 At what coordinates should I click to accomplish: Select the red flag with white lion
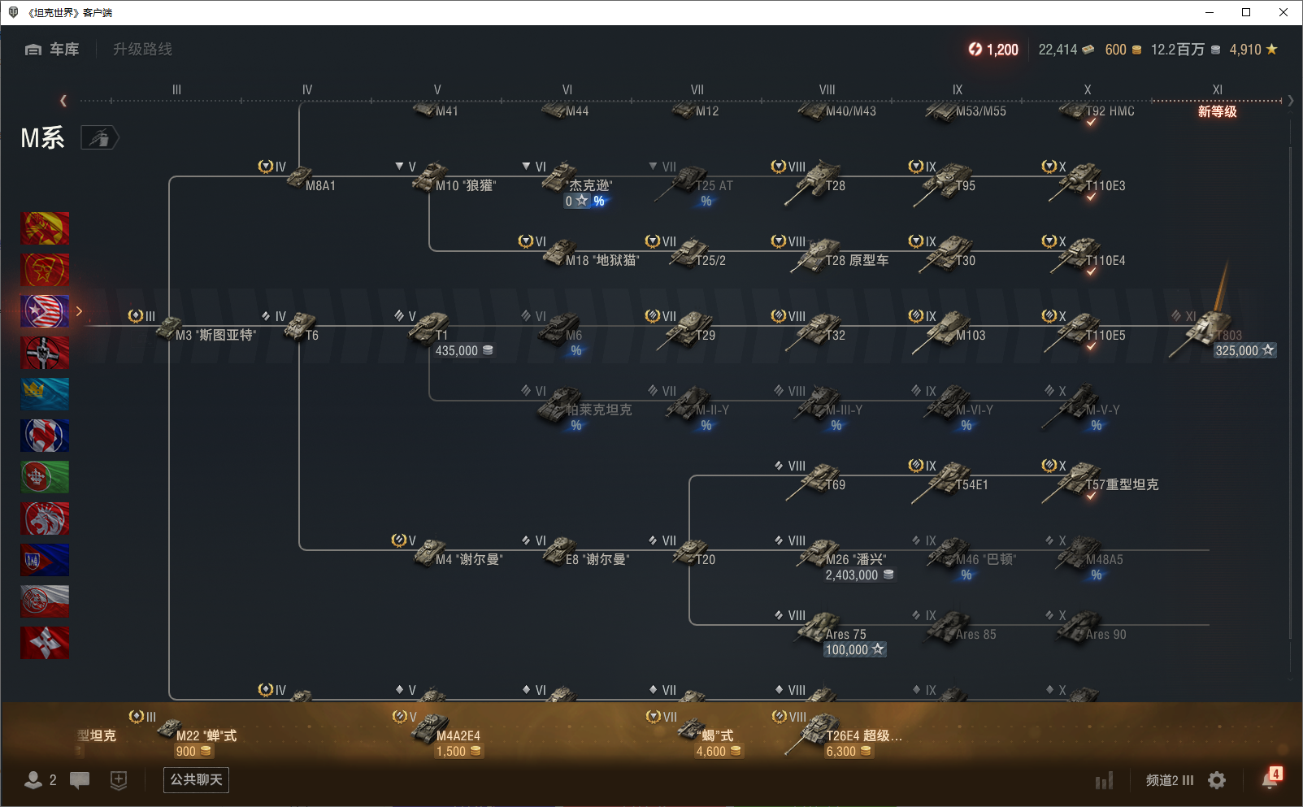(x=45, y=518)
